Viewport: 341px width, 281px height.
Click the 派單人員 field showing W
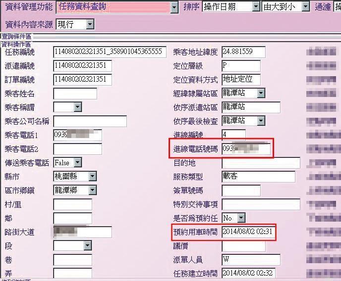(251, 260)
